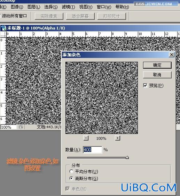Click the noise preview thumbnail in dialog
Screen dimensions: 180x196
[x=102, y=98]
